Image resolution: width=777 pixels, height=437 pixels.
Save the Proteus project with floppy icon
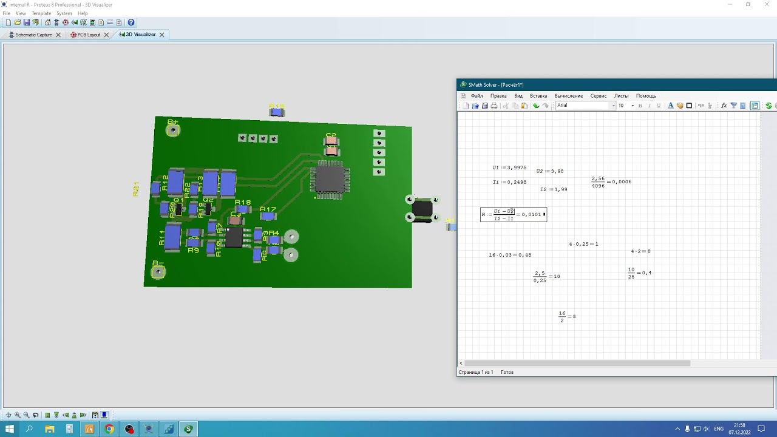click(x=27, y=22)
